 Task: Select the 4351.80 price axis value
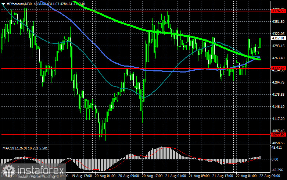(278, 22)
